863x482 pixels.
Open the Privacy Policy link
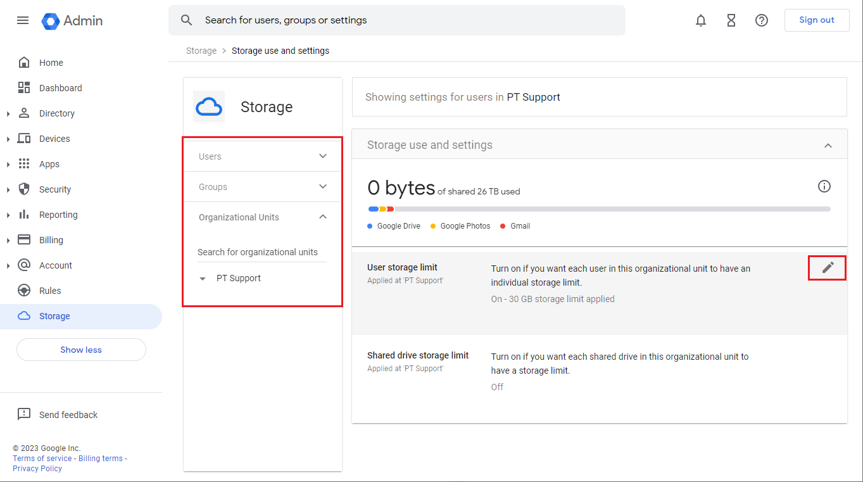click(37, 468)
